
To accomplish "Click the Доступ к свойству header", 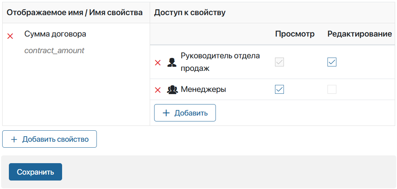I will (190, 13).
